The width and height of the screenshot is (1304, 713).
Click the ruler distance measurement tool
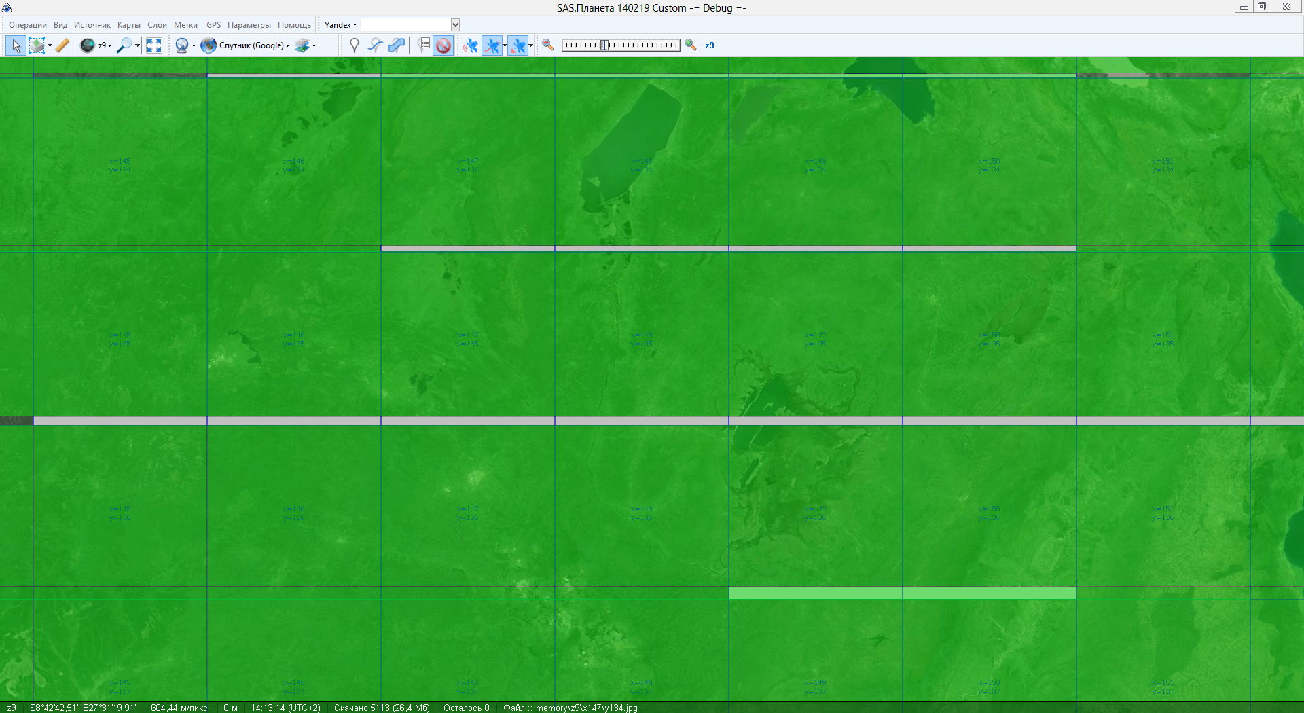62,45
